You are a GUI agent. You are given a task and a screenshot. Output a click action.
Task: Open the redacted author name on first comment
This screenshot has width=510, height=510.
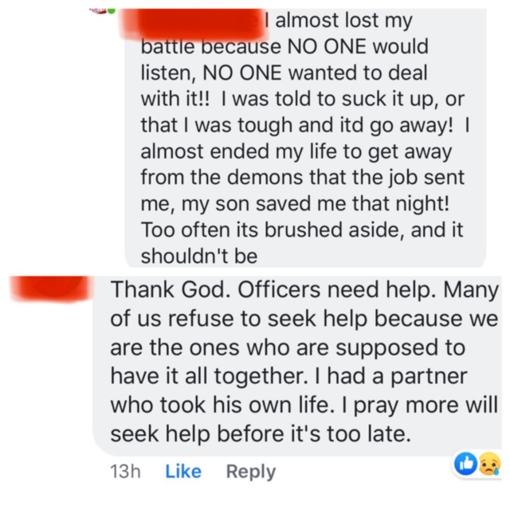pyautogui.click(x=193, y=23)
